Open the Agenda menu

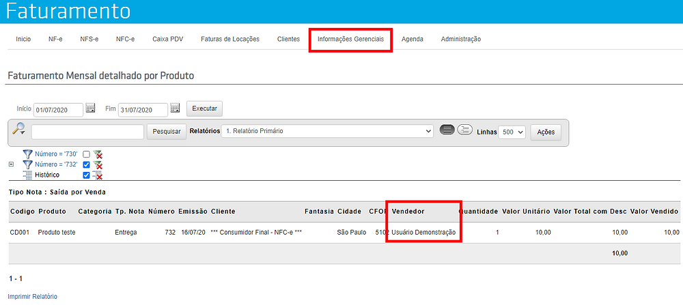point(412,39)
